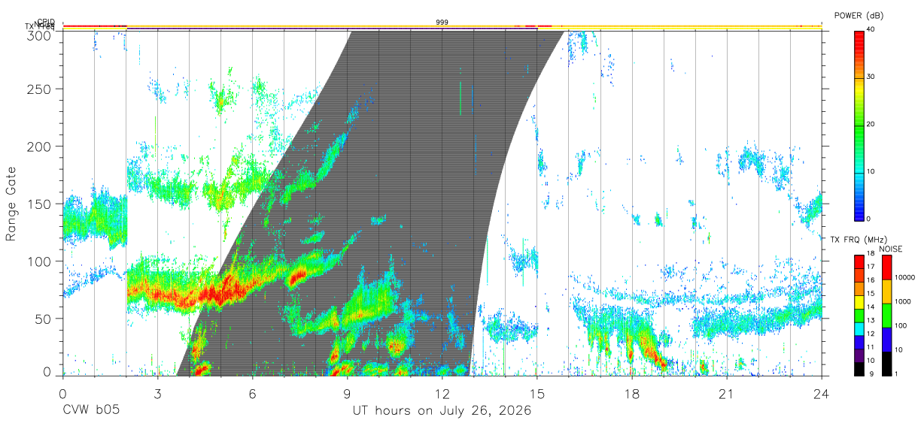Pick the orange 15–16 MHz TX FRQ swatch

coord(859,289)
